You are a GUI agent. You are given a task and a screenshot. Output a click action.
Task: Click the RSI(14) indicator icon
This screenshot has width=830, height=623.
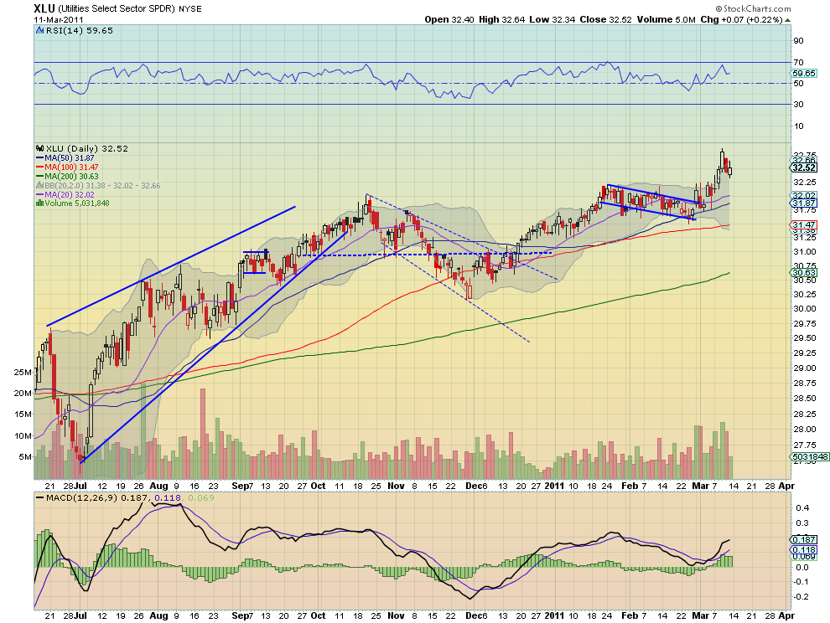pyautogui.click(x=39, y=31)
